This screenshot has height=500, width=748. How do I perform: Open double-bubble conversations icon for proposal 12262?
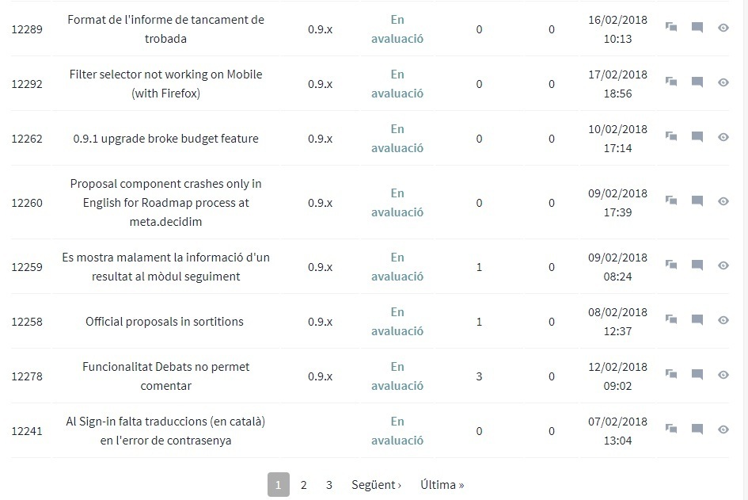coord(671,137)
